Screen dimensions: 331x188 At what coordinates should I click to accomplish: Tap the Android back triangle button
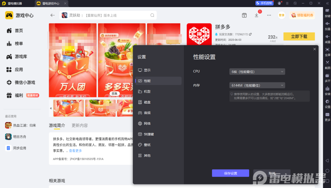click(x=327, y=160)
